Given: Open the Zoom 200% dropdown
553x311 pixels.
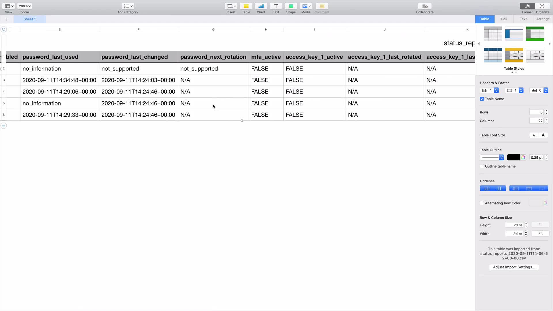Looking at the screenshot, I should click(x=24, y=6).
